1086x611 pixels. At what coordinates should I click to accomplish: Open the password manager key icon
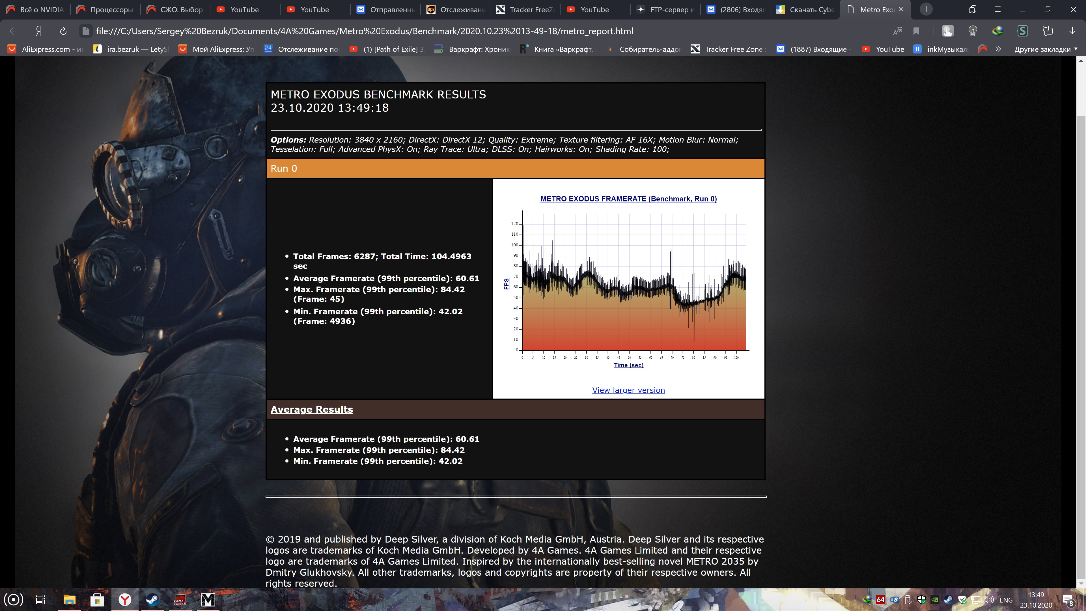[x=1047, y=31]
